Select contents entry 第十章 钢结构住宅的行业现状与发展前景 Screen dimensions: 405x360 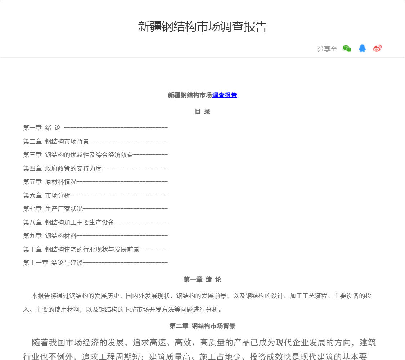pos(95,249)
